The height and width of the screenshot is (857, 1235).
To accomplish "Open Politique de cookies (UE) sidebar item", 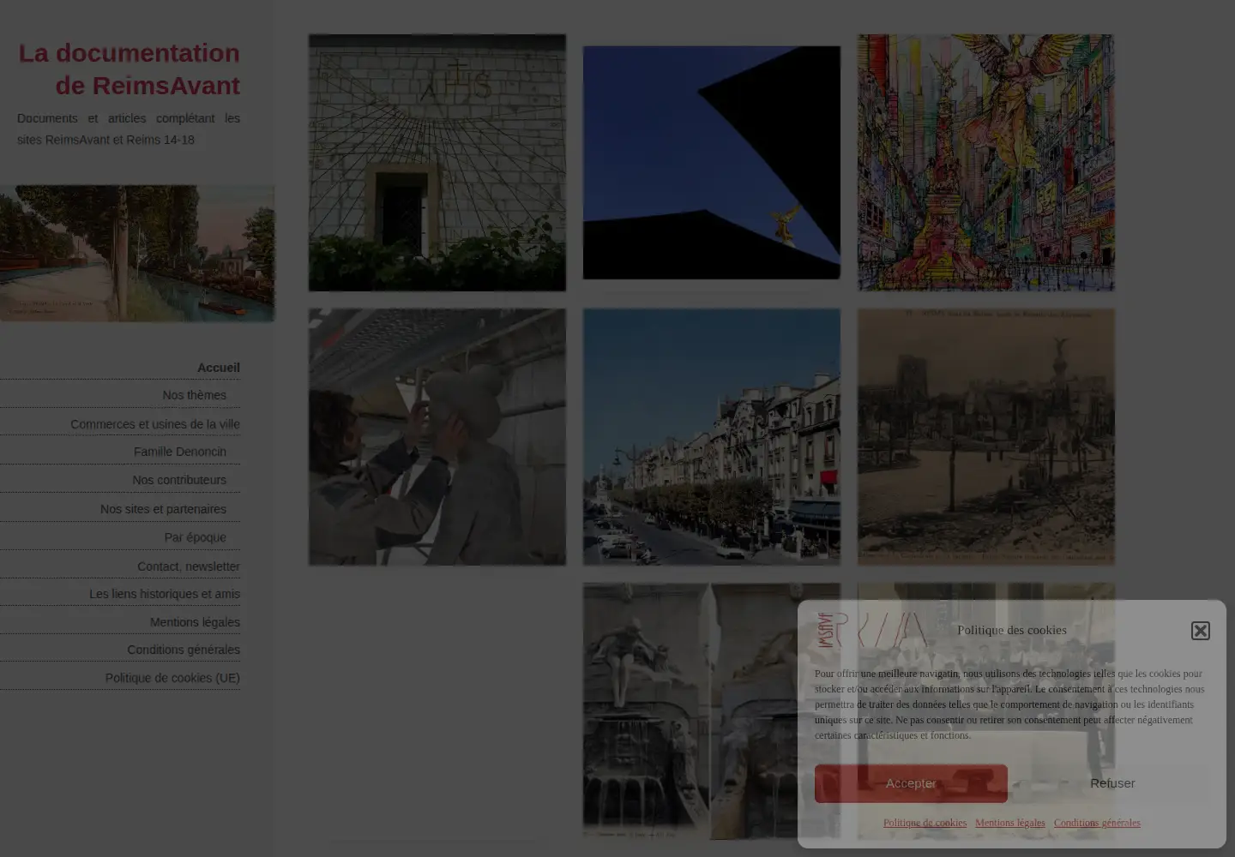I will pos(172,678).
